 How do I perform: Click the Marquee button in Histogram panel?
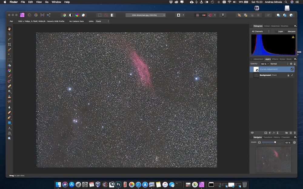(x=291, y=31)
